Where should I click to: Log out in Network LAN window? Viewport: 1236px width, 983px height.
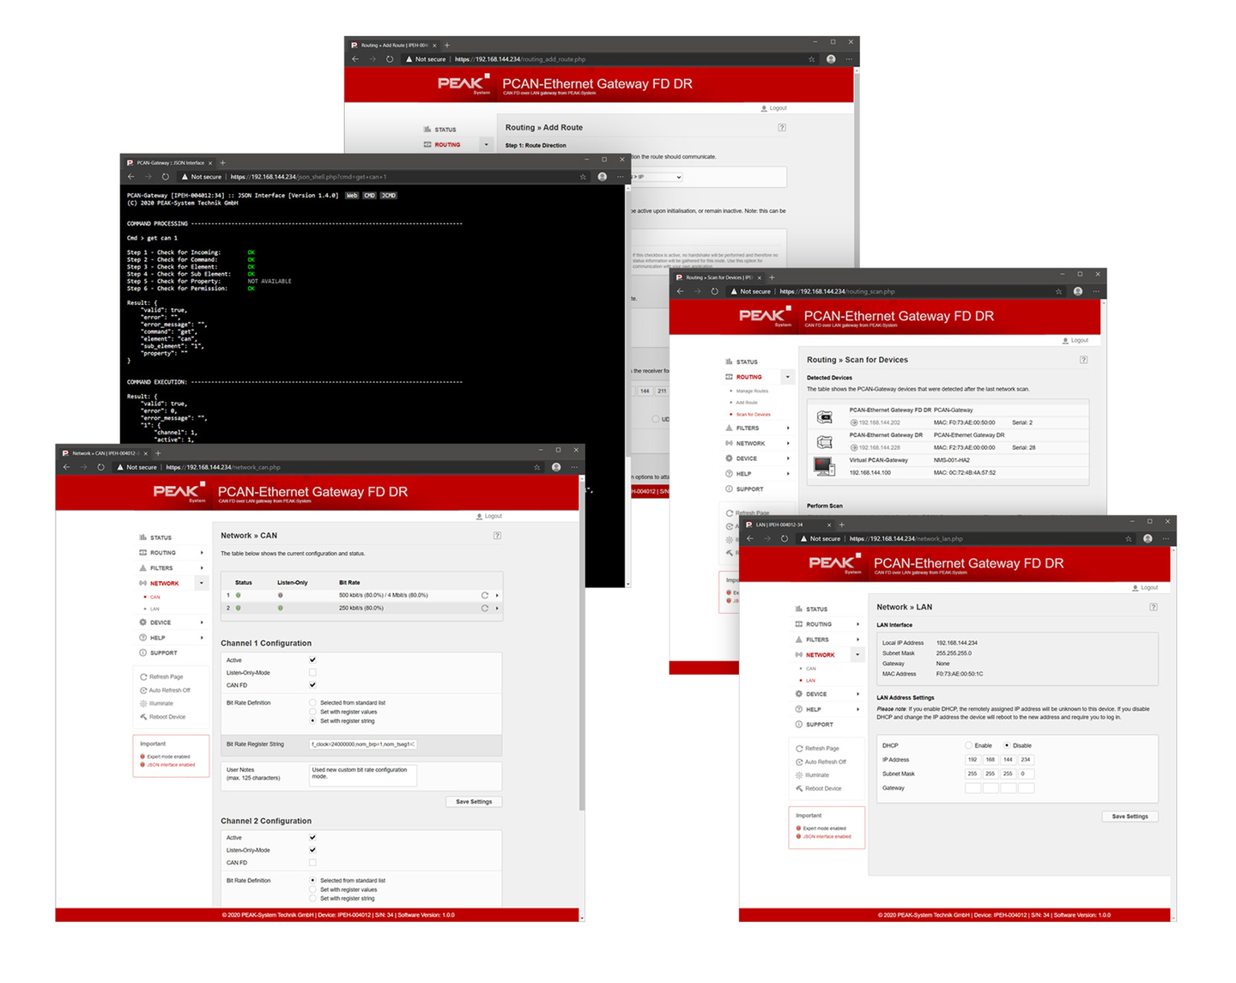[x=1145, y=588]
